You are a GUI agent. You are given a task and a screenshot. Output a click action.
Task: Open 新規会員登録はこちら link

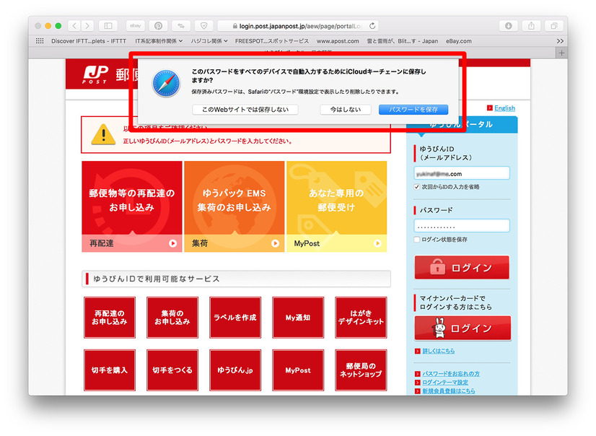(449, 391)
